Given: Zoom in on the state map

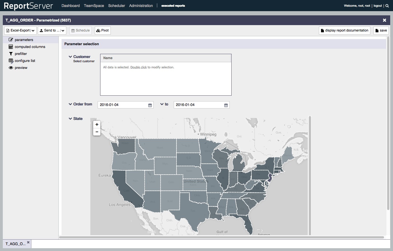Looking at the screenshot, I should (x=97, y=125).
